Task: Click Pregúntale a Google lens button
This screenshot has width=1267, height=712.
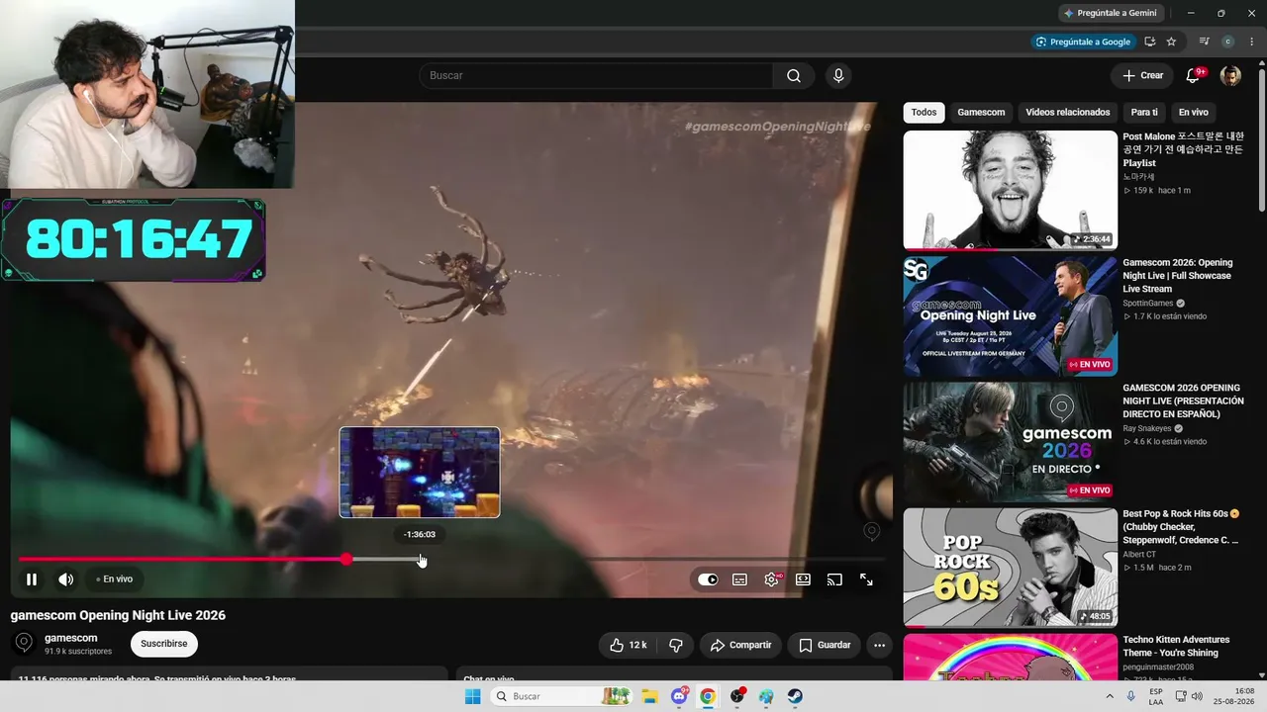Action: click(x=1082, y=42)
